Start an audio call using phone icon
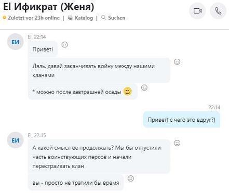Screen dimensions: 229x193 tap(218, 11)
